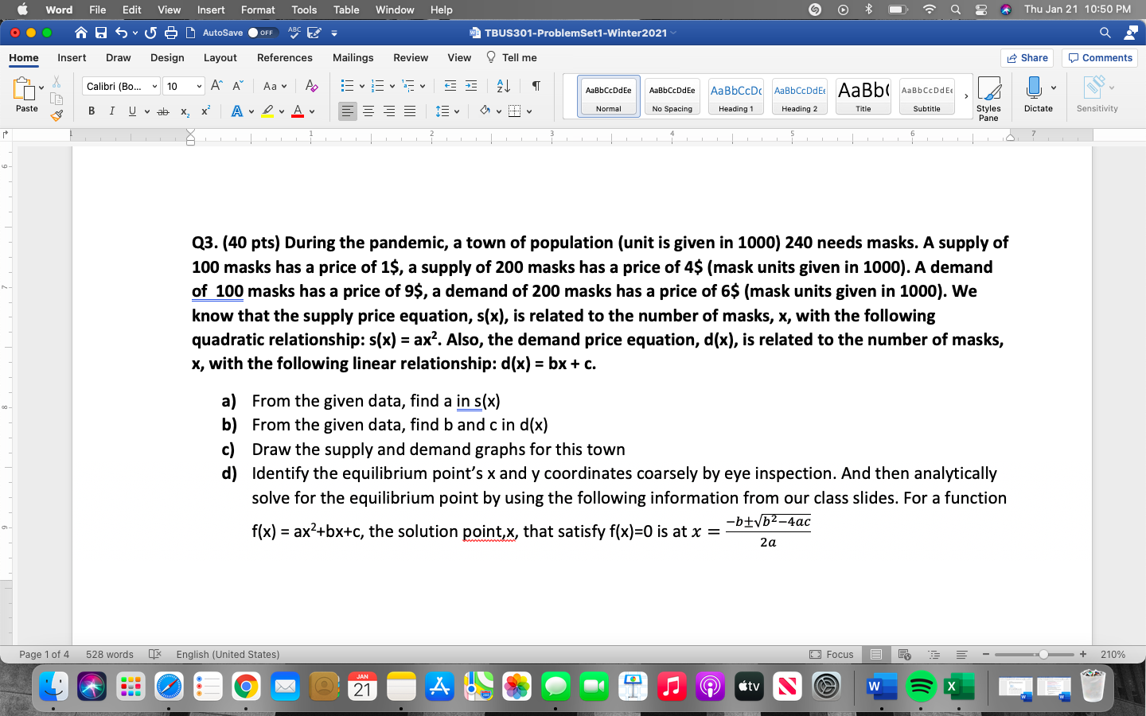Click the 528 words count in status bar
Screen dimensions: 1146x716
[110, 655]
